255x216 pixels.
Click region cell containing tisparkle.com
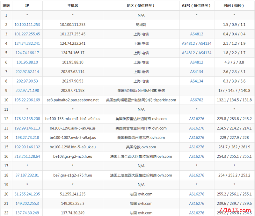[141, 100]
